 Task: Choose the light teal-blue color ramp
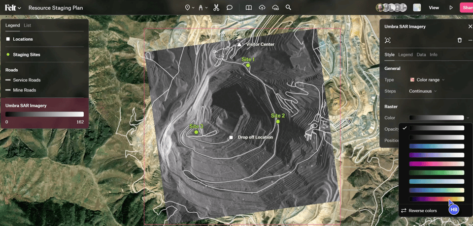coord(437,181)
